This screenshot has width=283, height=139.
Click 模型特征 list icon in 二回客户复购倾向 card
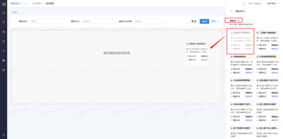point(257,49)
